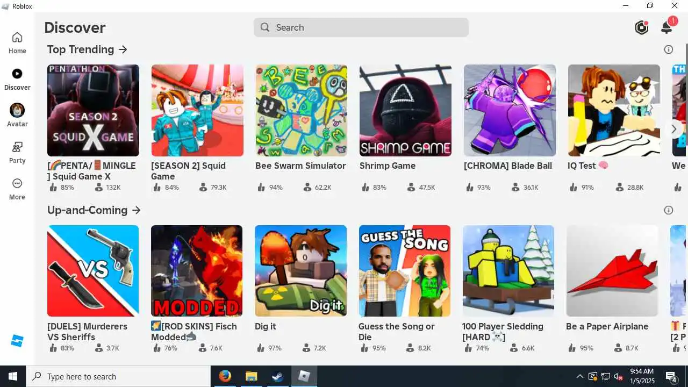Open the Avatar sidebar icon
Viewport: 688px width, 387px height.
click(17, 110)
